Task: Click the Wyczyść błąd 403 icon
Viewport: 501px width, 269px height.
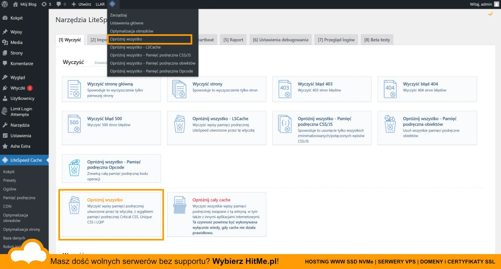Action: (285, 89)
